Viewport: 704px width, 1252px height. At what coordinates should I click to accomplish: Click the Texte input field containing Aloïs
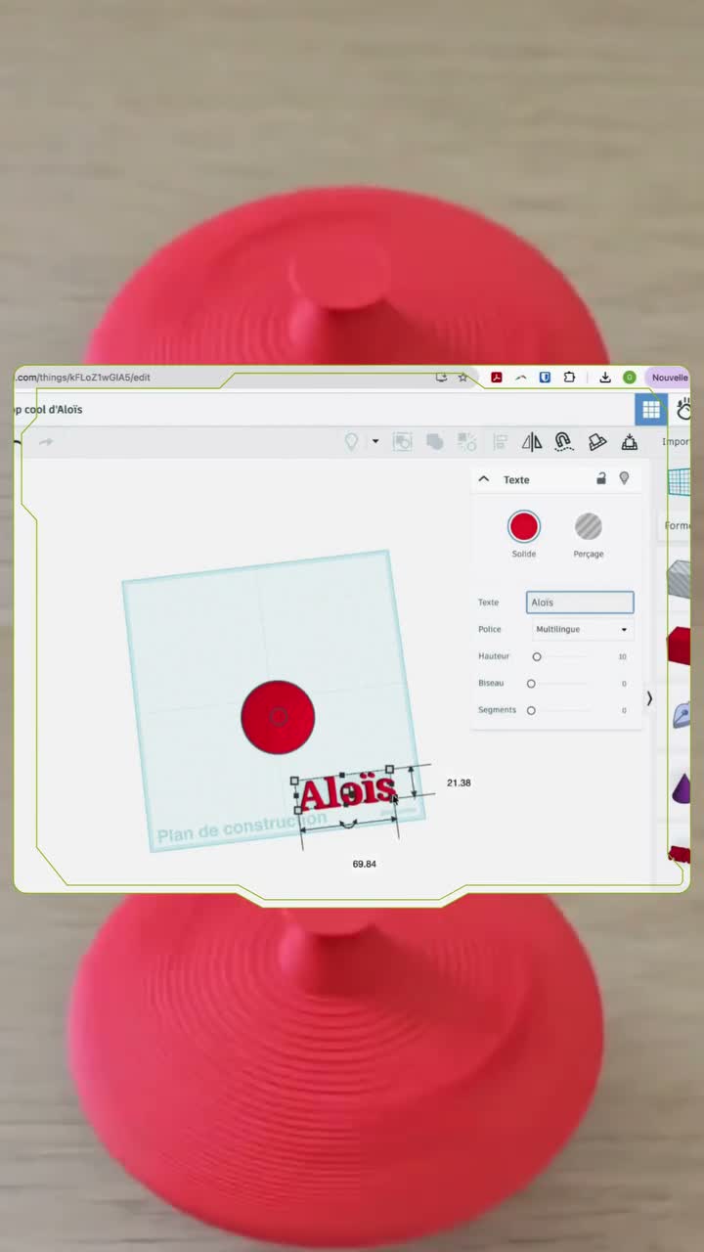[x=580, y=603]
